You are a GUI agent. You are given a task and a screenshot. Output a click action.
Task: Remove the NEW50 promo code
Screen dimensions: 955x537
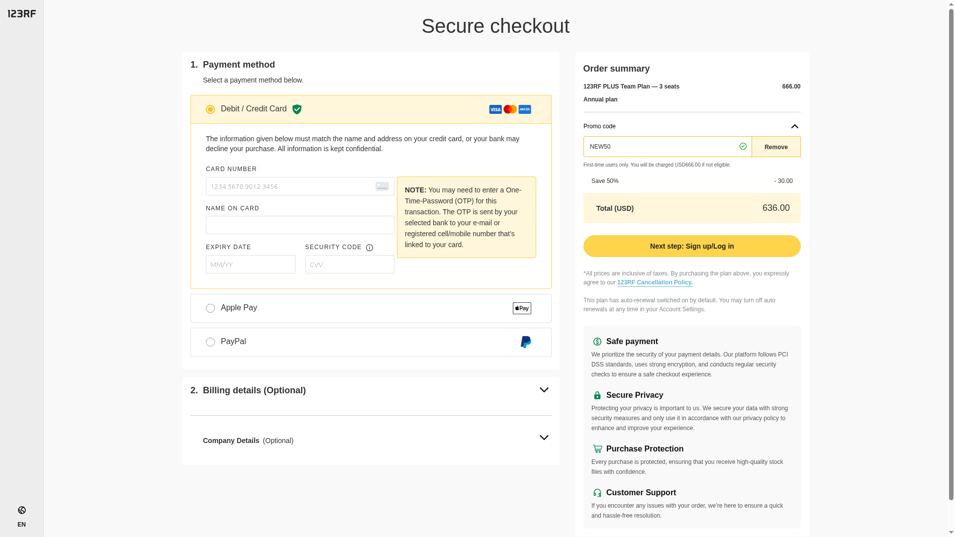(x=776, y=147)
